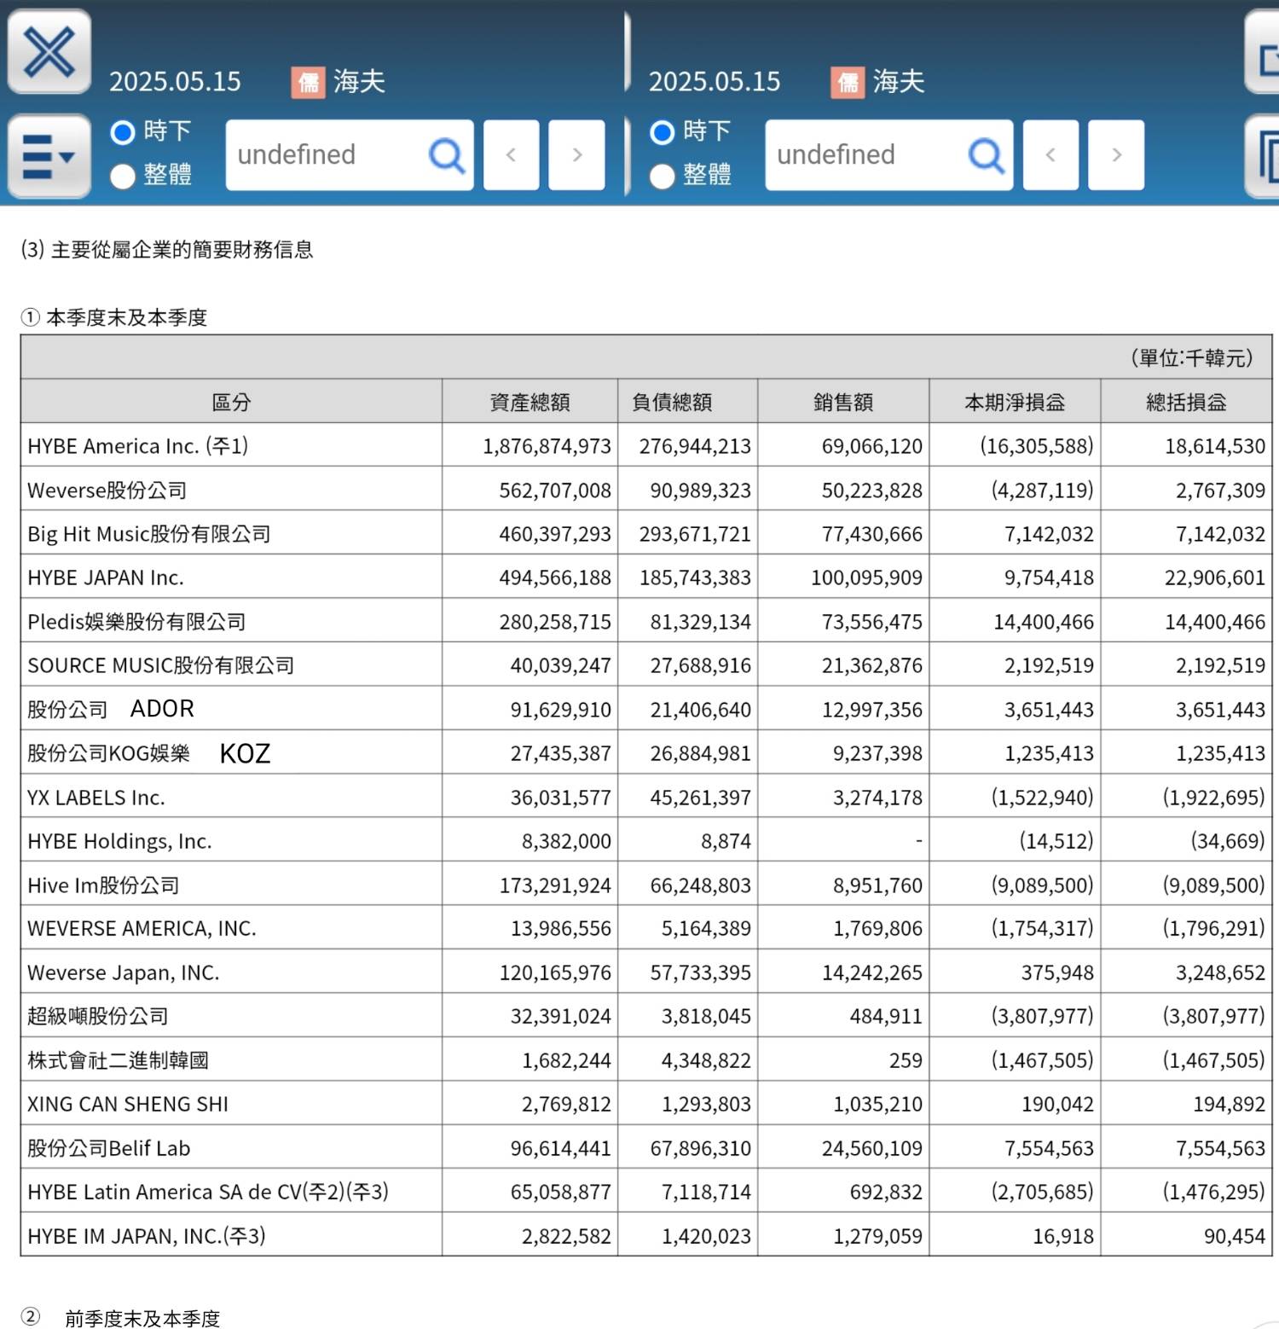Click Belif Lab sales value 24,560,109
This screenshot has height=1329, width=1279.
click(872, 1148)
